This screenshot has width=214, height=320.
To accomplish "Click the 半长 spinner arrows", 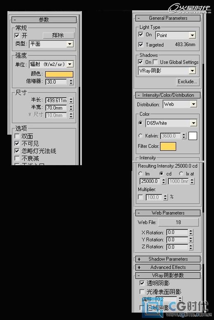I will click(x=71, y=100).
